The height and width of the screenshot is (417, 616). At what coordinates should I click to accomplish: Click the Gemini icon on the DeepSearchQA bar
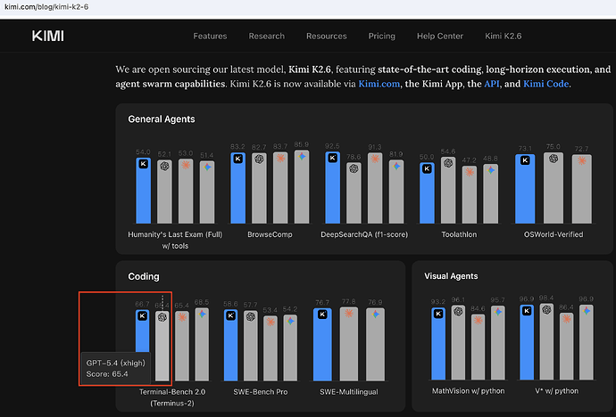tap(396, 166)
